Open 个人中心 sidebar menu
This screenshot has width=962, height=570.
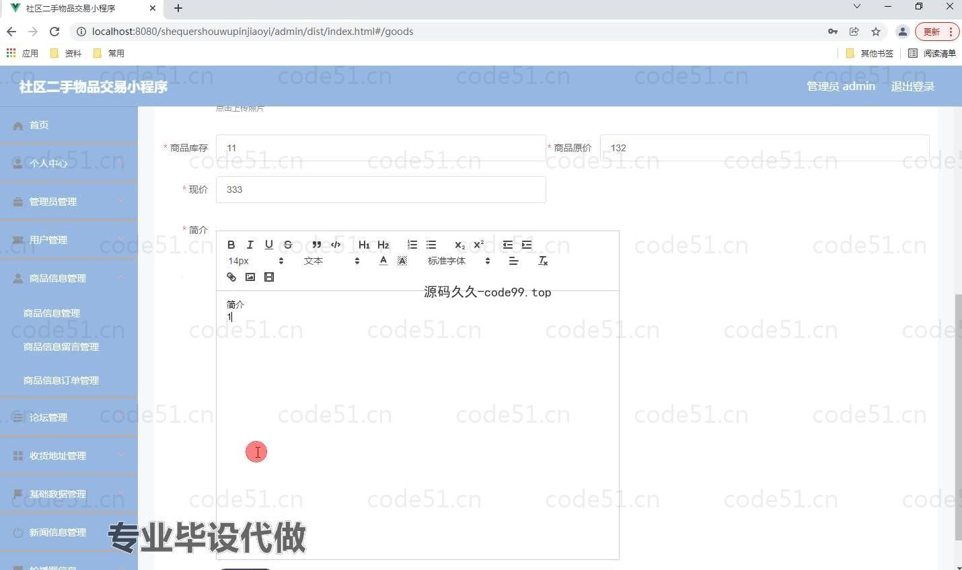[x=69, y=163]
